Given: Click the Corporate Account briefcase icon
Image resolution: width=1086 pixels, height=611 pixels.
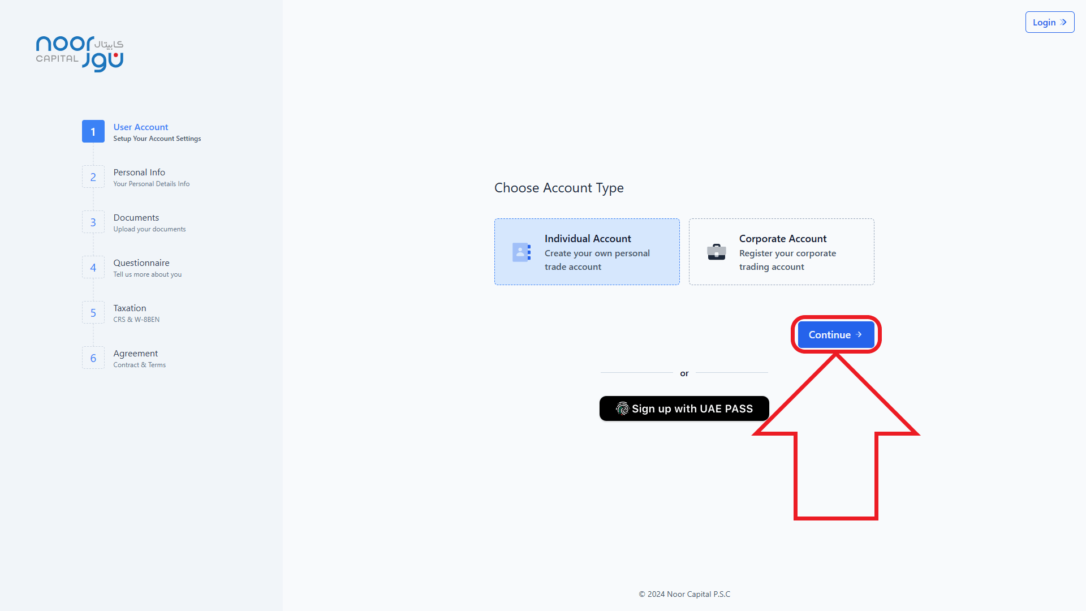Looking at the screenshot, I should (717, 252).
